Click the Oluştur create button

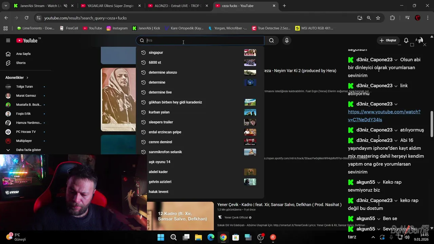388,40
